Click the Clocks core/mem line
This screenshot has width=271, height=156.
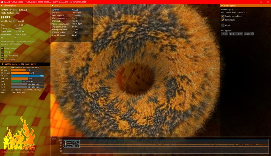tap(21, 90)
